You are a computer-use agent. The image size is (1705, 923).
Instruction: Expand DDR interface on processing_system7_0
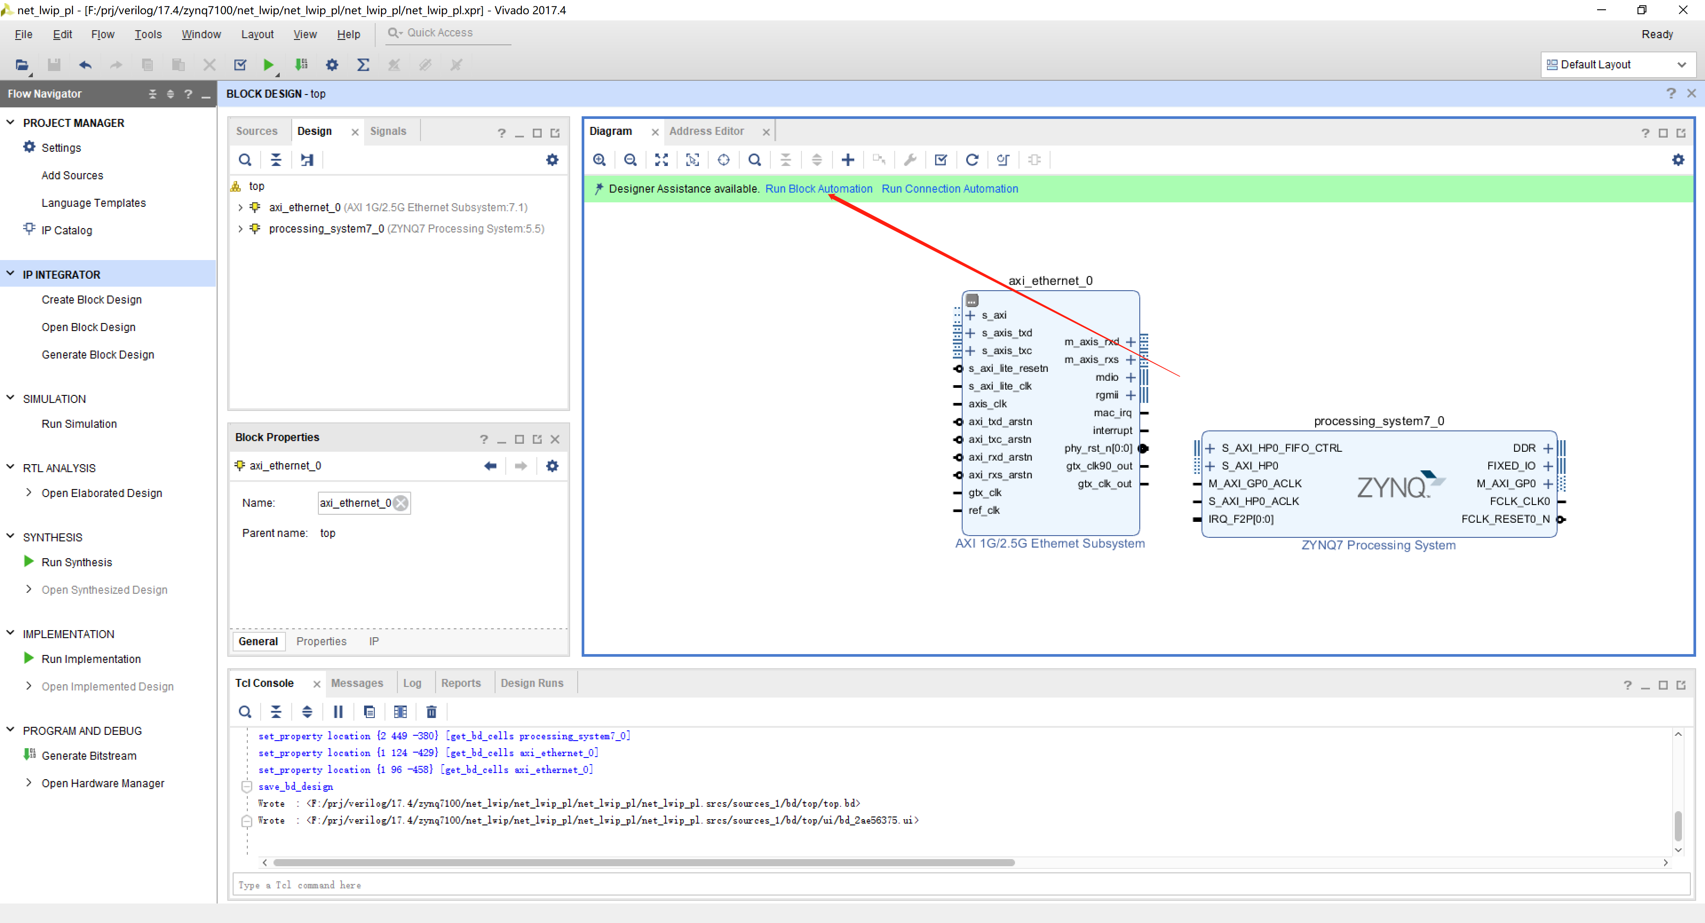pos(1547,448)
